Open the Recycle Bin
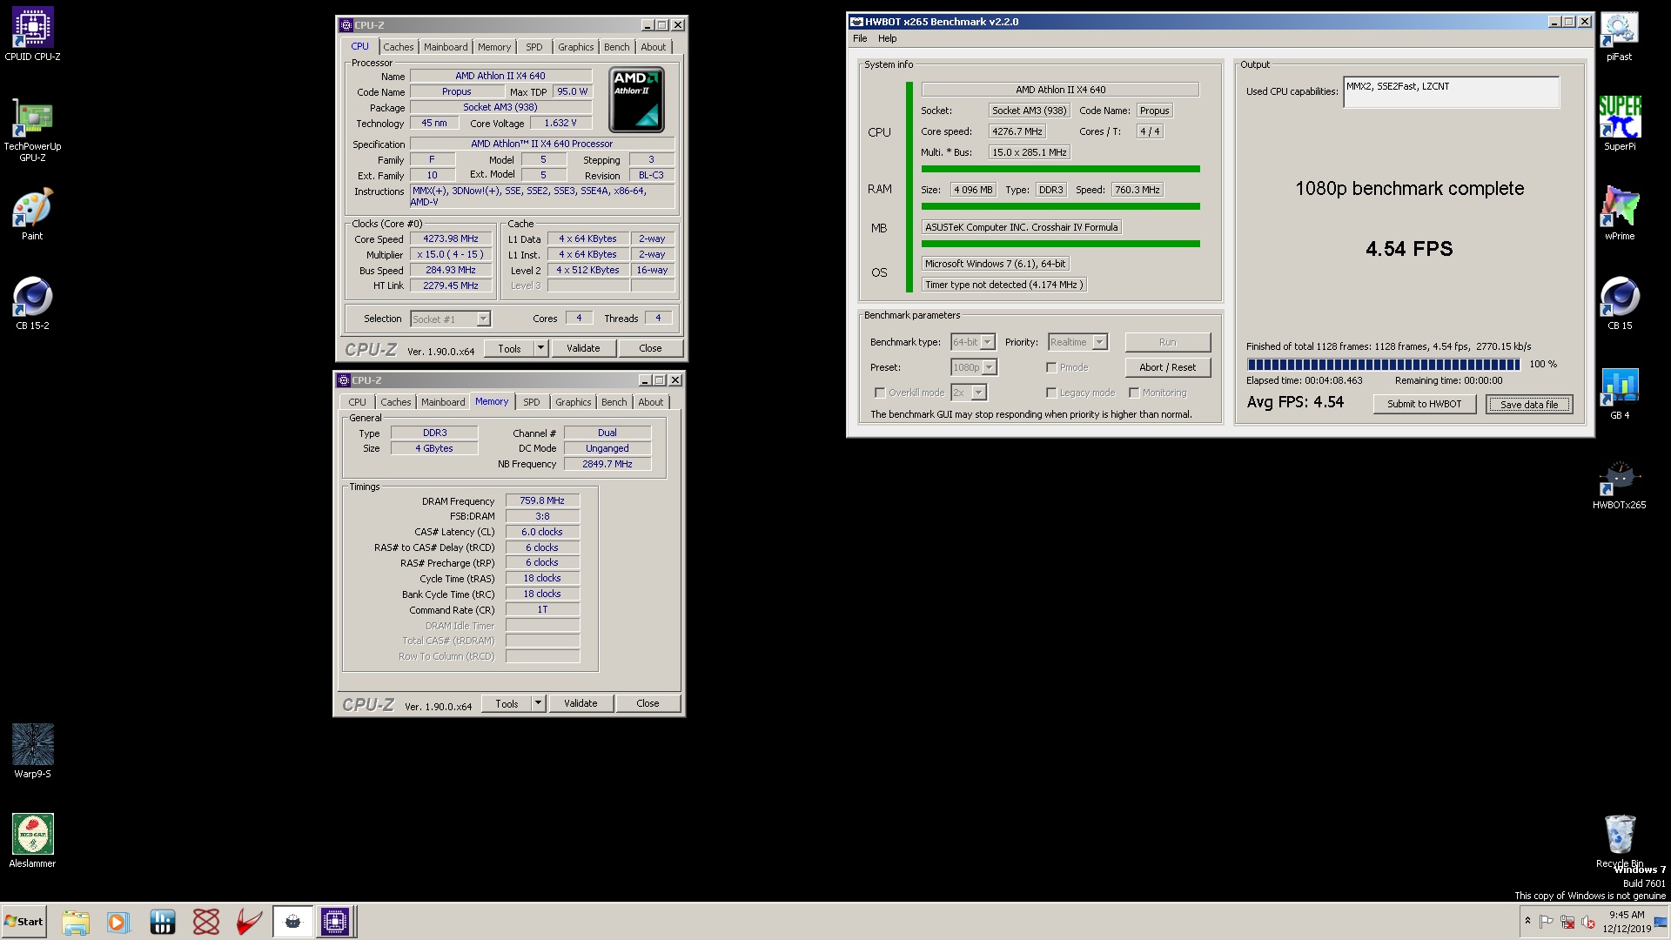 tap(1619, 841)
